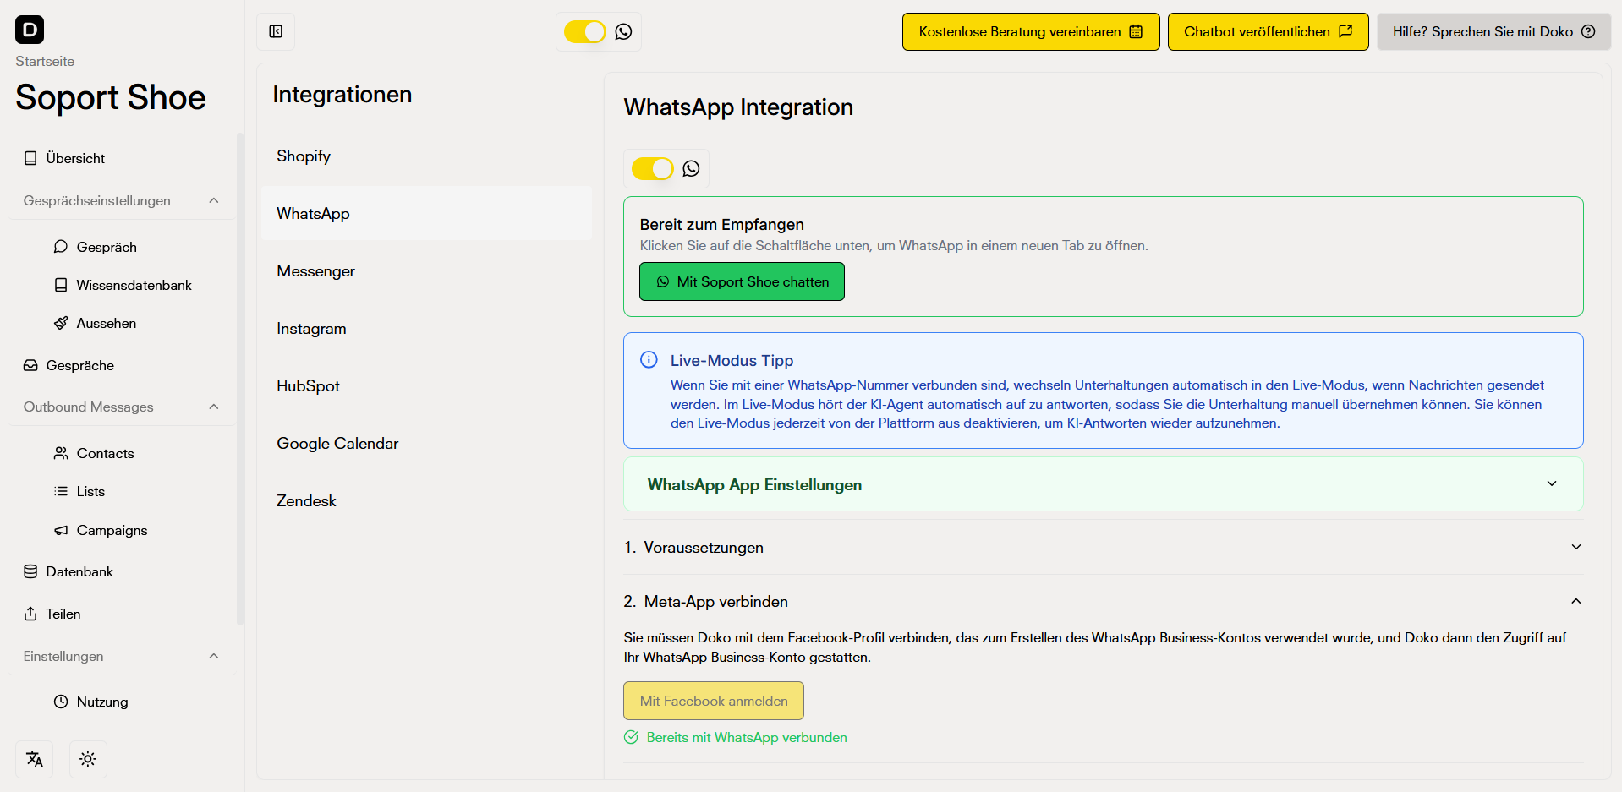This screenshot has width=1622, height=792.
Task: Click WhatsApp icon beside integration toggle
Action: [691, 168]
